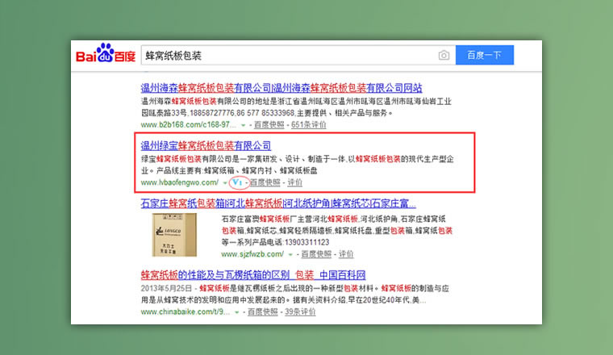
Task: Click the V1 verification badge
Action: coord(237,182)
